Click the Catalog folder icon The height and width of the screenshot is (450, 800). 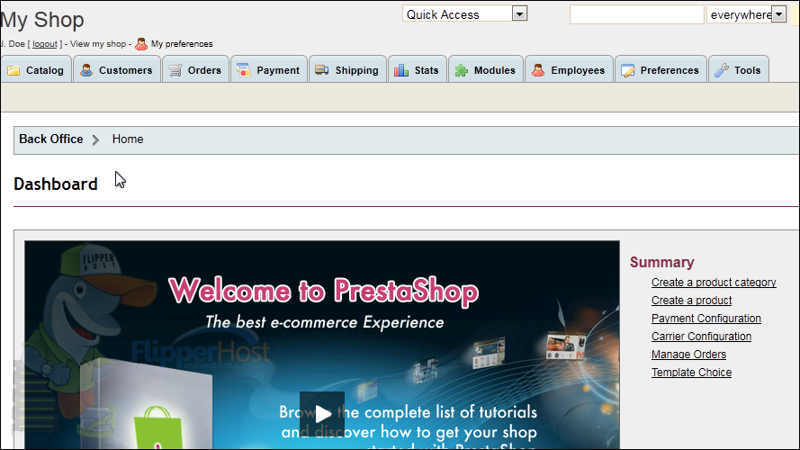pos(13,70)
